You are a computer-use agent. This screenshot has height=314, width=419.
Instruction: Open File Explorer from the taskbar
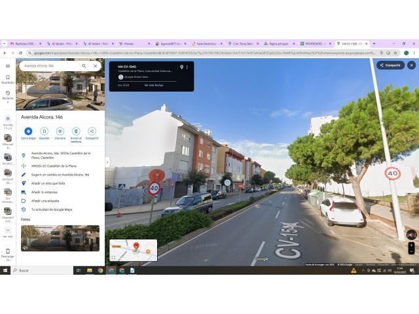[x=90, y=270]
